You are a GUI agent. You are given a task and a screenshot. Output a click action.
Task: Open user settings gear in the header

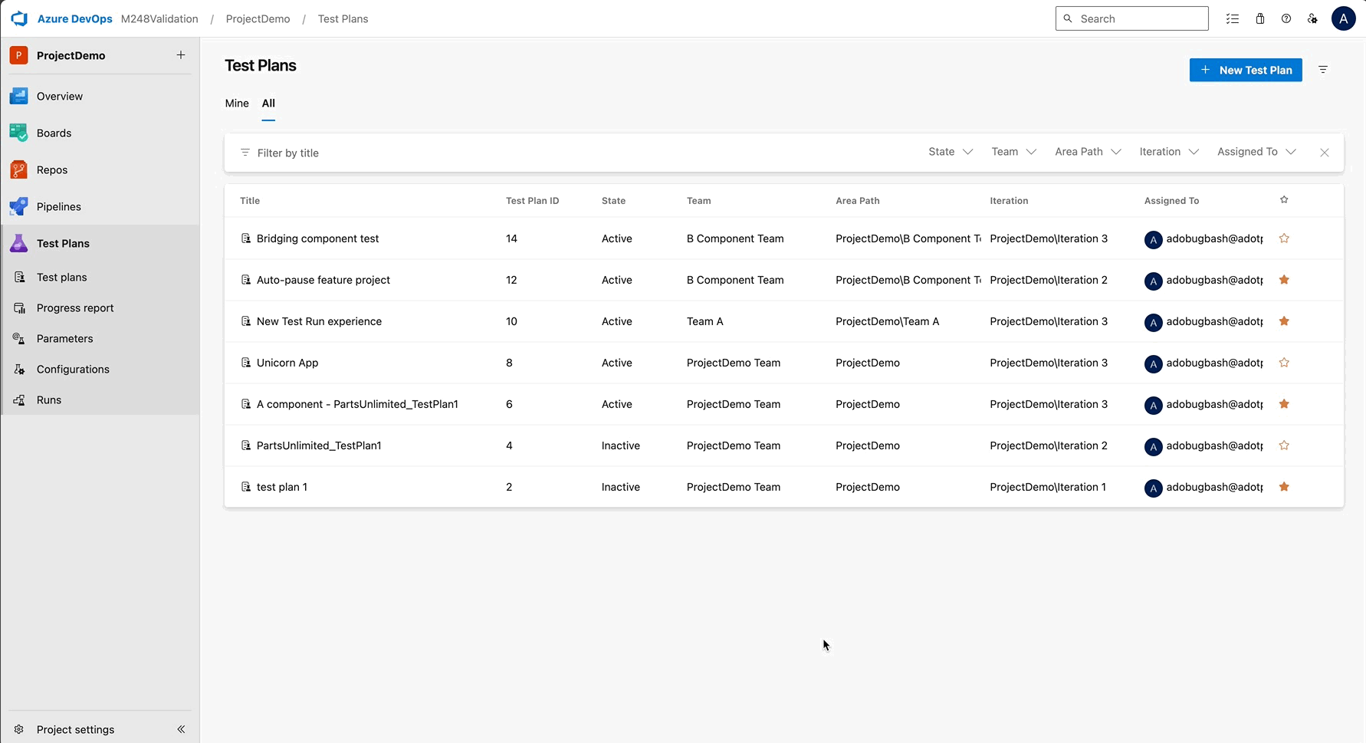pos(1312,18)
